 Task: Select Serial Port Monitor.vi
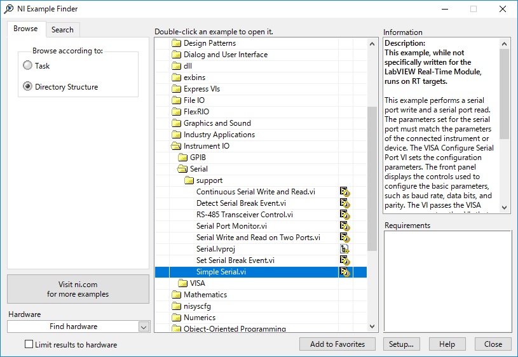coord(231,226)
